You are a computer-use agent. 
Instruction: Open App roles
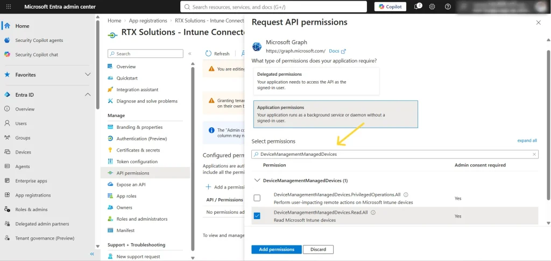point(126,196)
